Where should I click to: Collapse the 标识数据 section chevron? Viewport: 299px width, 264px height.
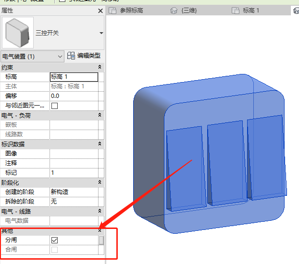100,144
